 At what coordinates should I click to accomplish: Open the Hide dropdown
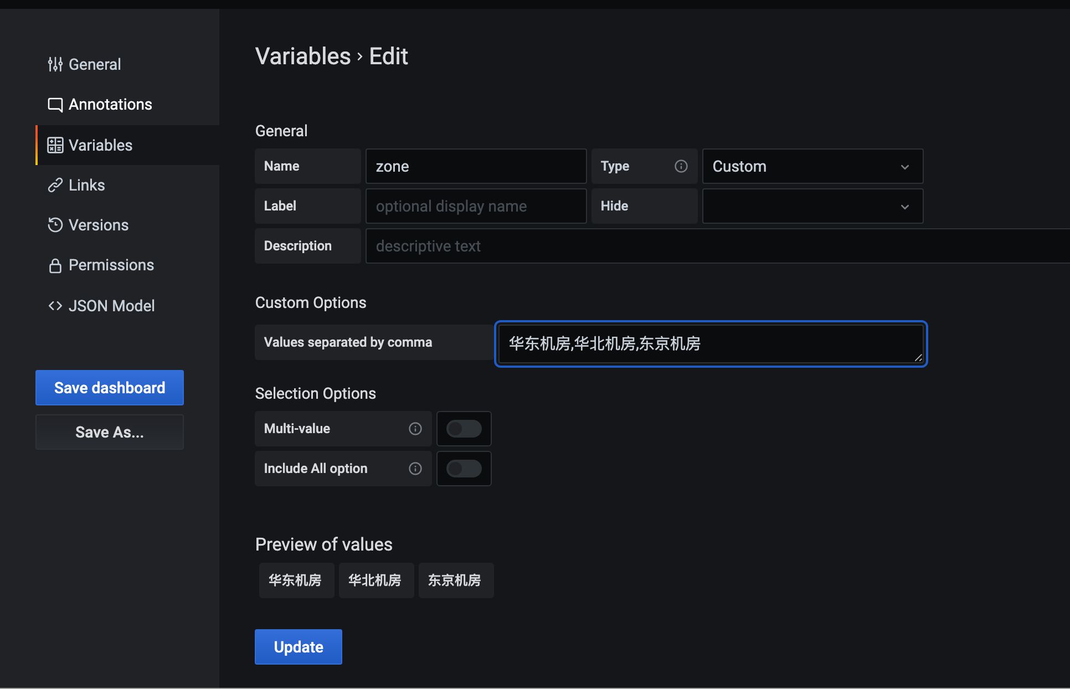[812, 206]
